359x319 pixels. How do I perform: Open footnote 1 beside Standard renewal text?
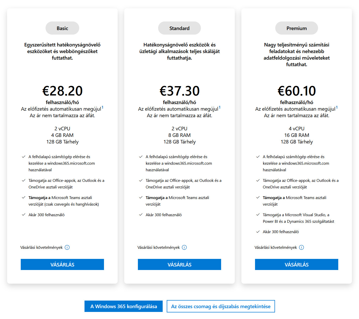pos(220,107)
